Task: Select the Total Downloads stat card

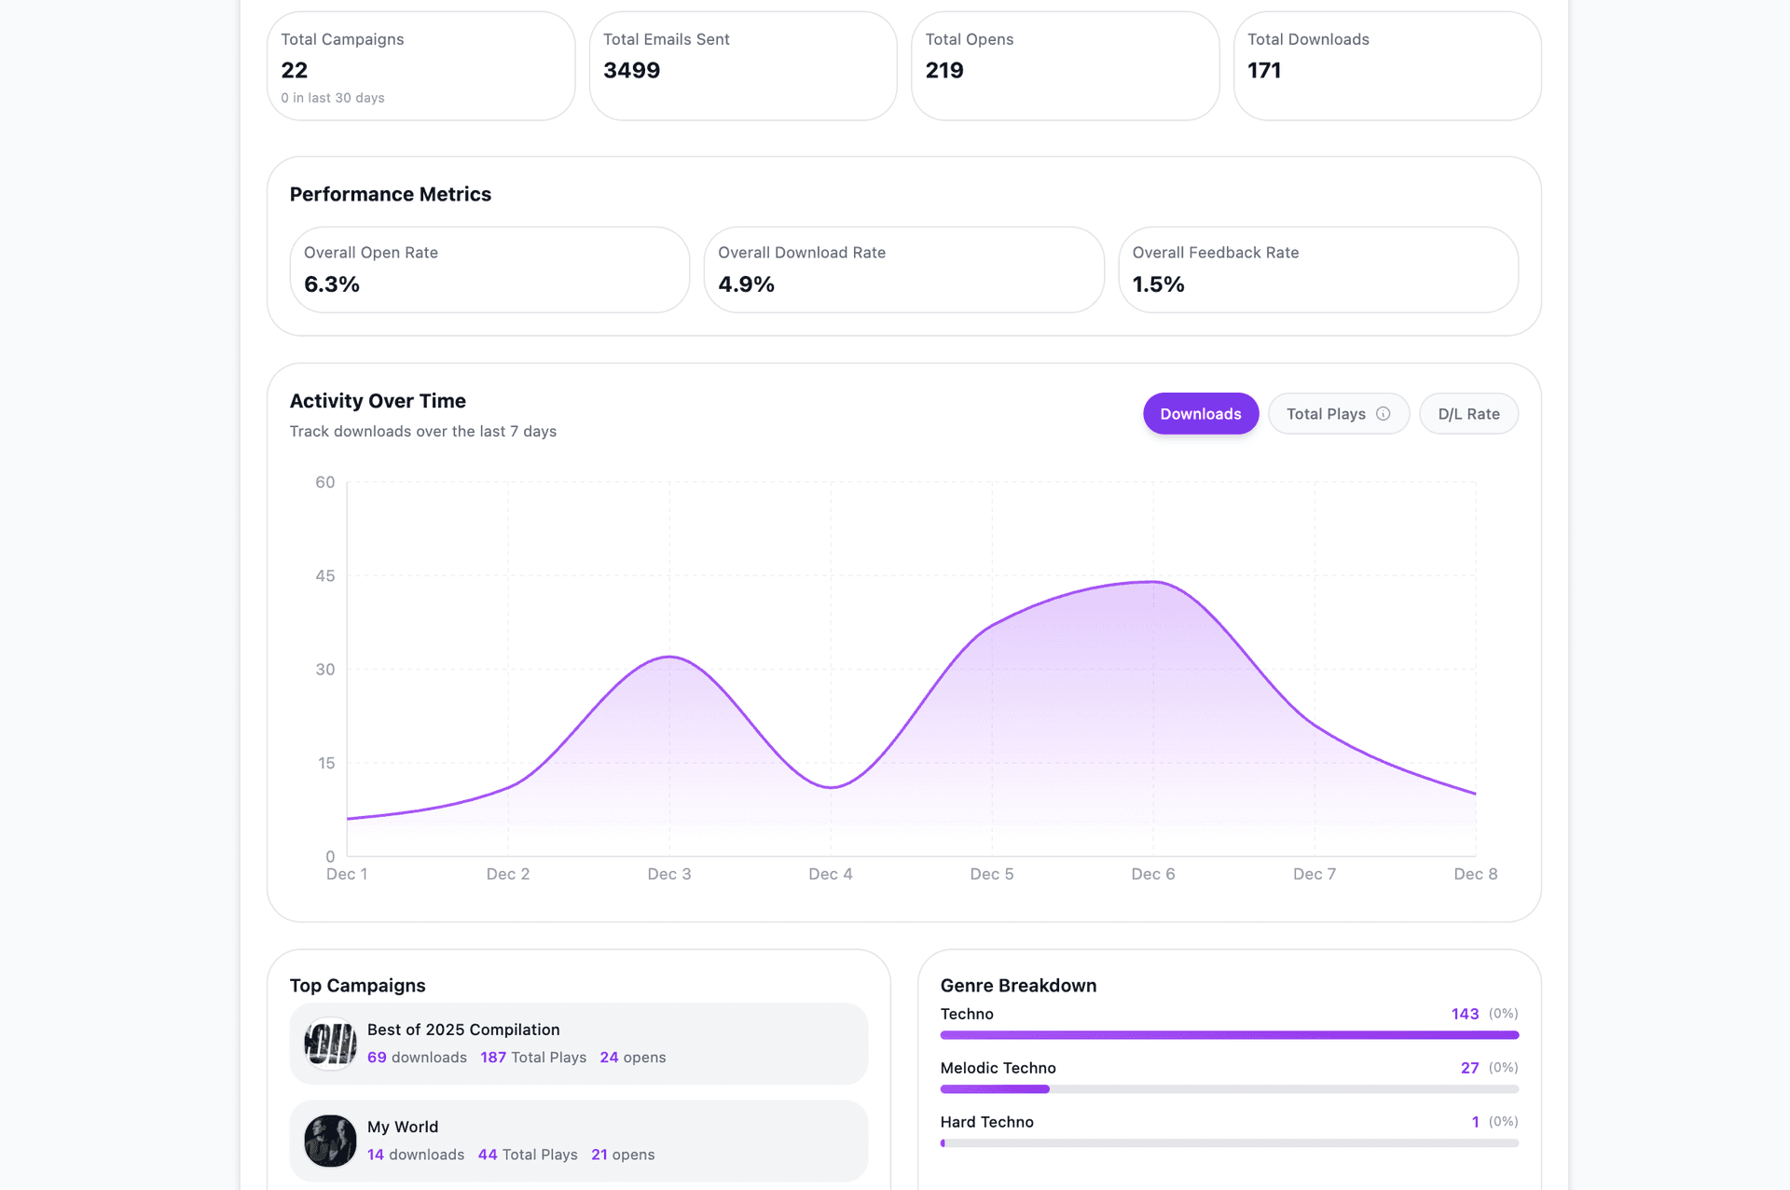Action: coord(1386,65)
